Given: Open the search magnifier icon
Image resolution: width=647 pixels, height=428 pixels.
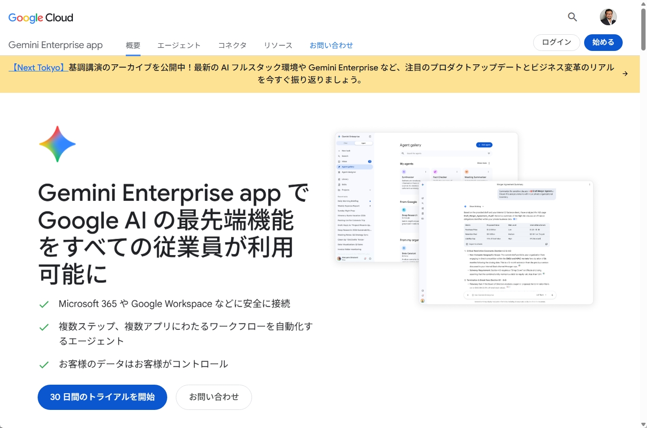Looking at the screenshot, I should (x=573, y=17).
